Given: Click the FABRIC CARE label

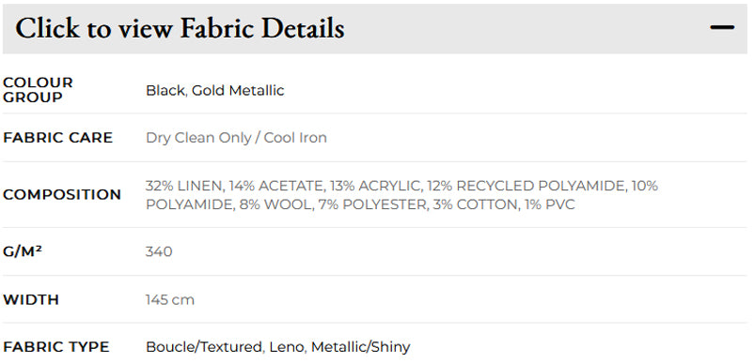Looking at the screenshot, I should (x=57, y=138).
